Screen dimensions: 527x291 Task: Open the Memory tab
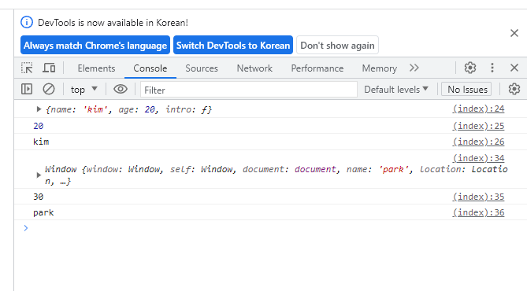click(x=380, y=68)
